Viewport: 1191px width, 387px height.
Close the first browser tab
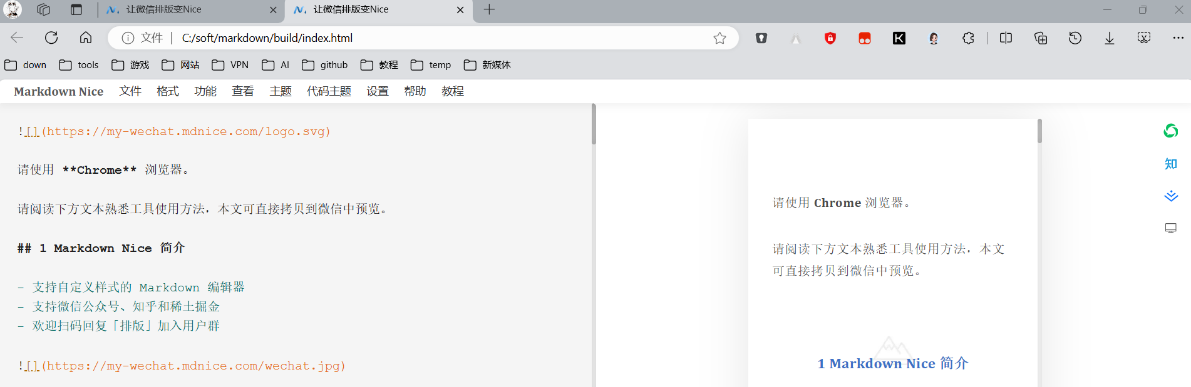click(x=273, y=10)
